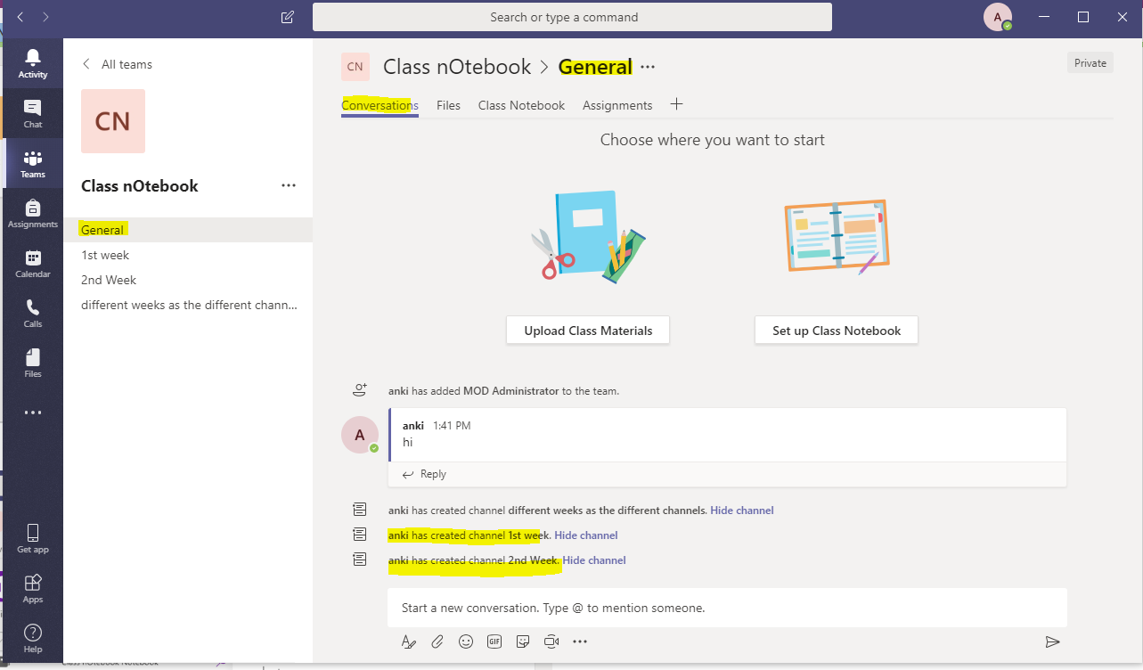Open more compose options ellipsis
The width and height of the screenshot is (1143, 670).
tap(580, 641)
